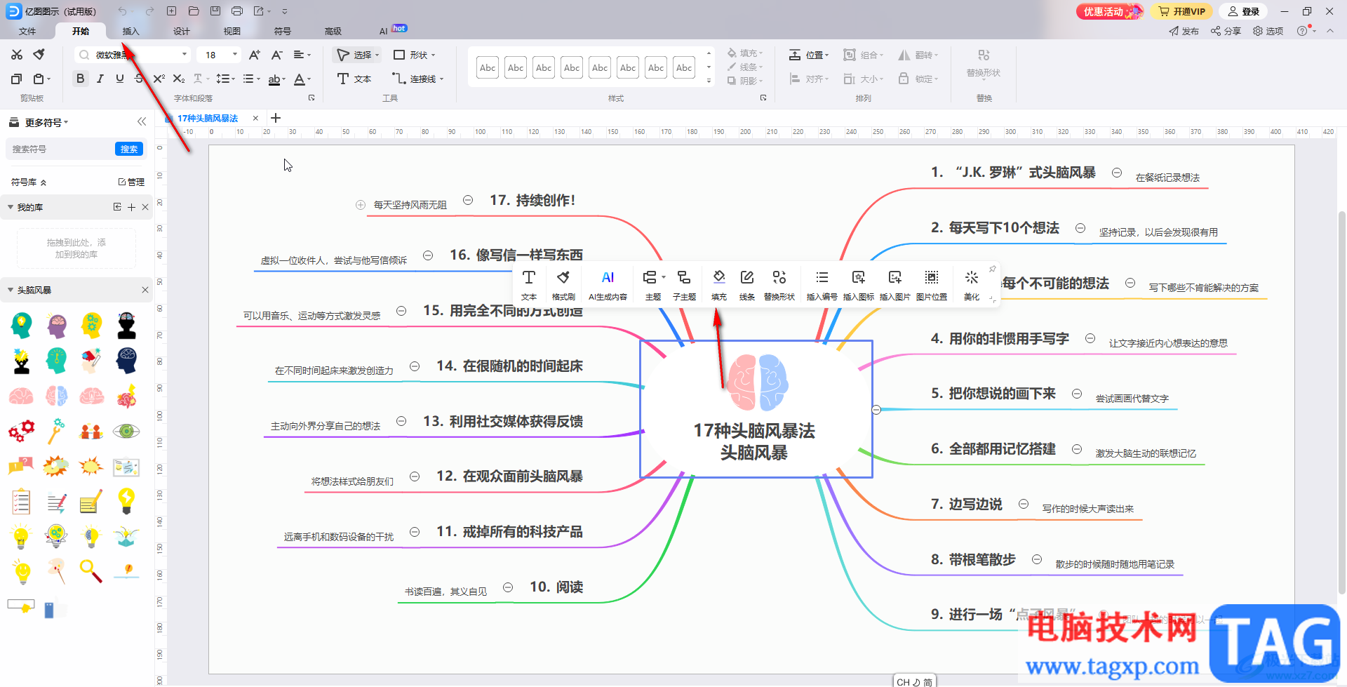Collapse branch 1 J.K. 罗琳 toggle
Image resolution: width=1347 pixels, height=687 pixels.
(x=1117, y=173)
